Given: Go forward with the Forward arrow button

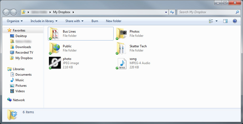Looking at the screenshot, I should click(13, 12).
